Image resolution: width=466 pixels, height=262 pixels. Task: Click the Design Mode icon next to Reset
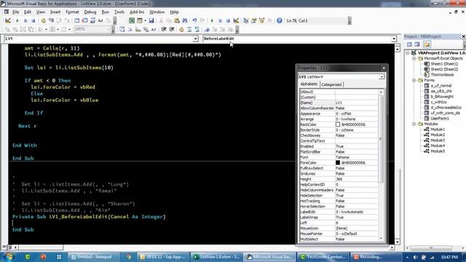236,20
